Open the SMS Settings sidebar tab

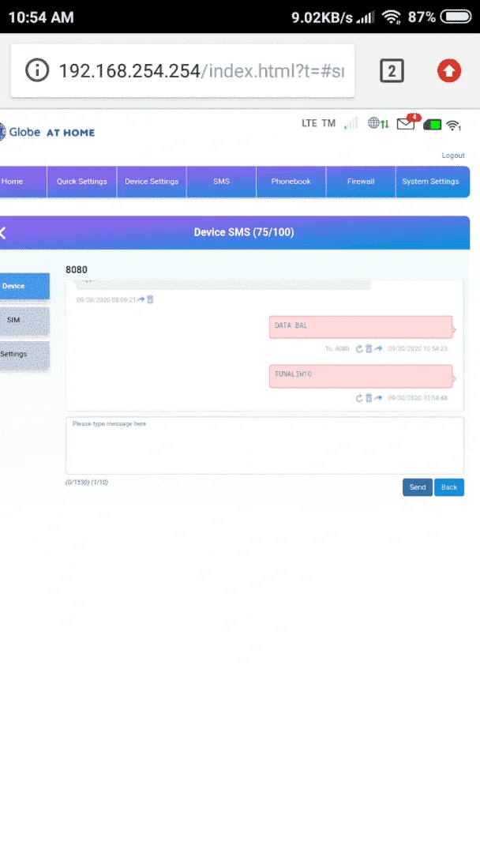(x=24, y=354)
